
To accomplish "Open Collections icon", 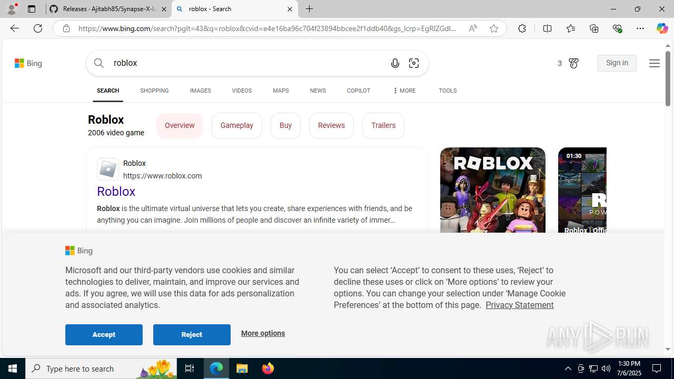I will [594, 28].
